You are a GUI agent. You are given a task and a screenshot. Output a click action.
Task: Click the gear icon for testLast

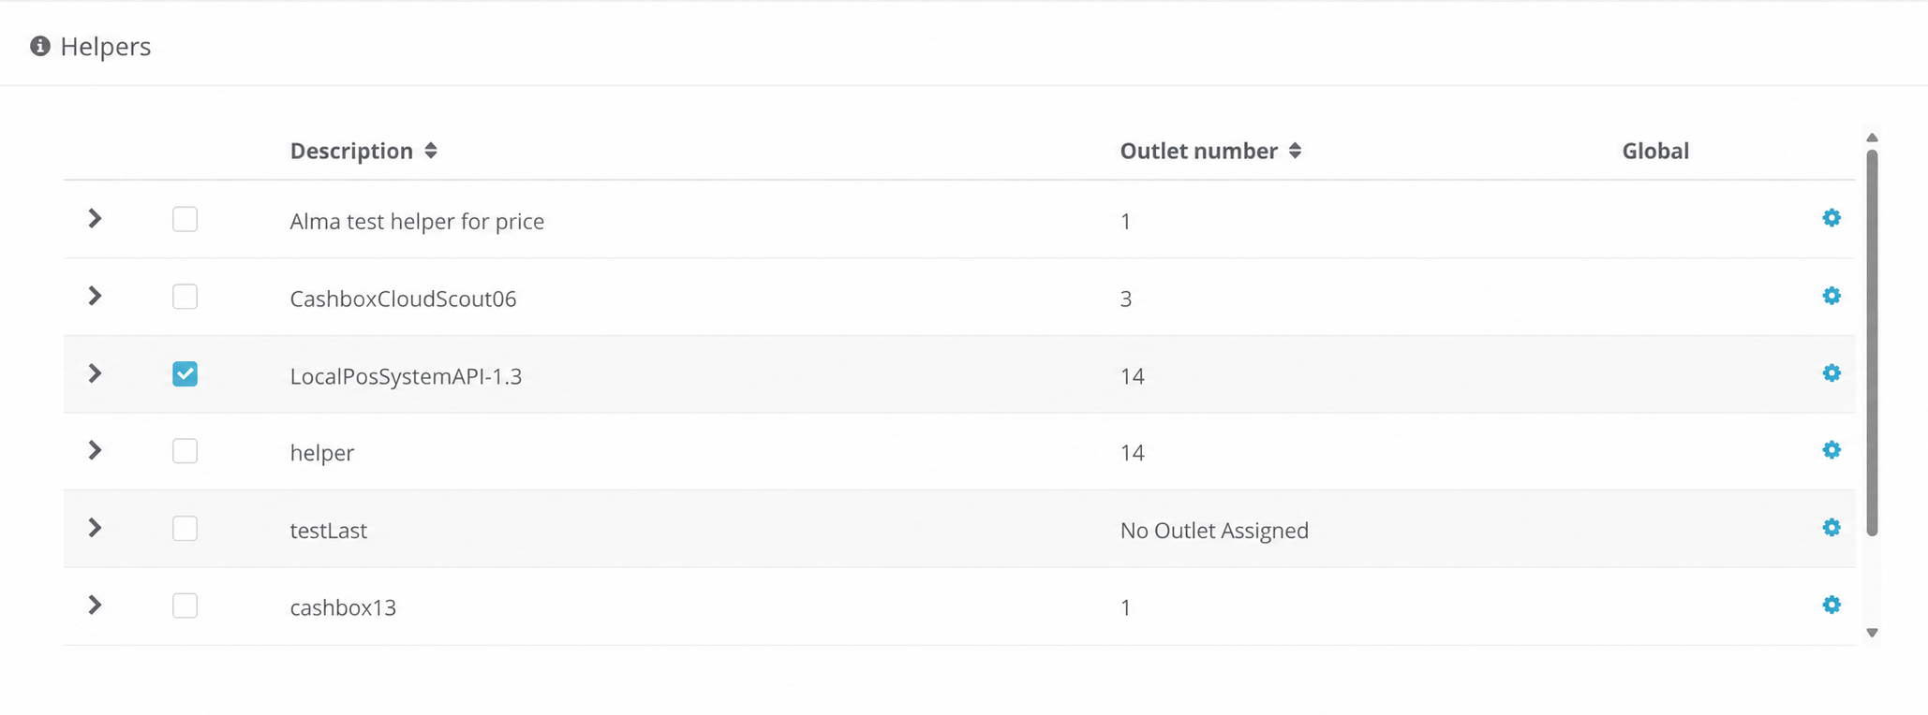pyautogui.click(x=1831, y=528)
